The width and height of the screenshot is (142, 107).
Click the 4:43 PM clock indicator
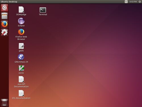point(133,2)
